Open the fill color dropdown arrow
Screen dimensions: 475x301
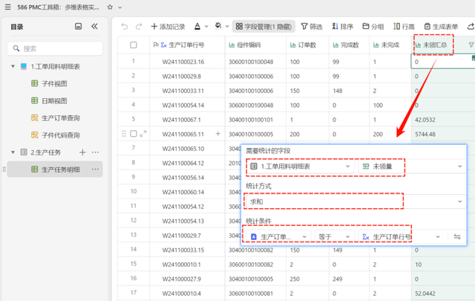point(227,27)
